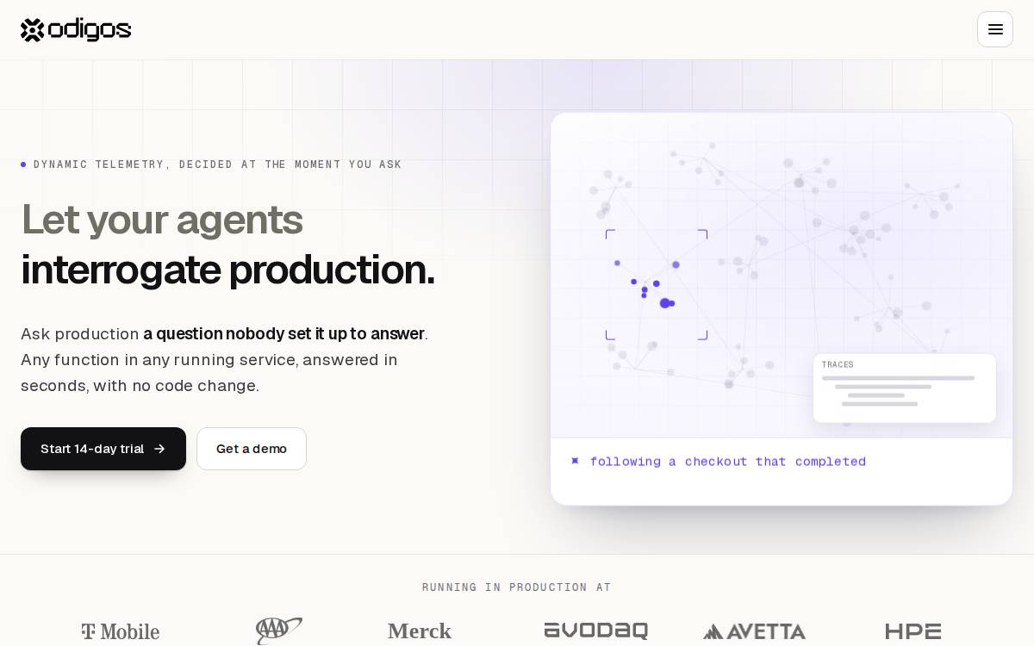1034x646 pixels.
Task: Click the 'Let your agents' heading
Action: 162,219
